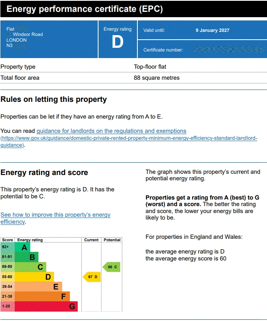Click the blurred certificate number

229,49
